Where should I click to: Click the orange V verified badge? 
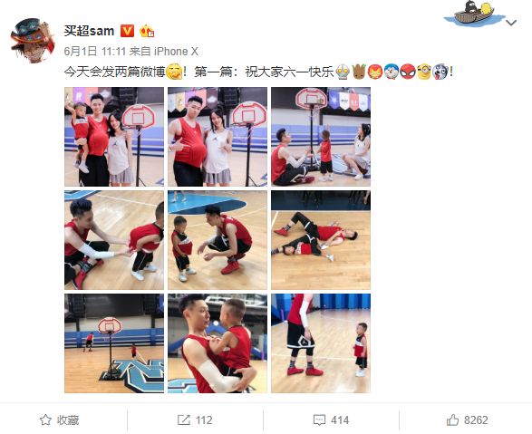click(127, 31)
